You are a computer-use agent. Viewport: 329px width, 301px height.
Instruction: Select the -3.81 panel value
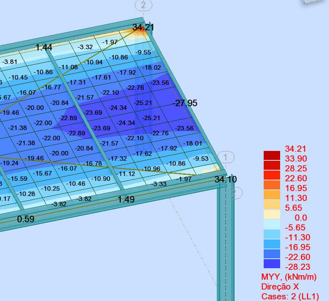(9, 62)
